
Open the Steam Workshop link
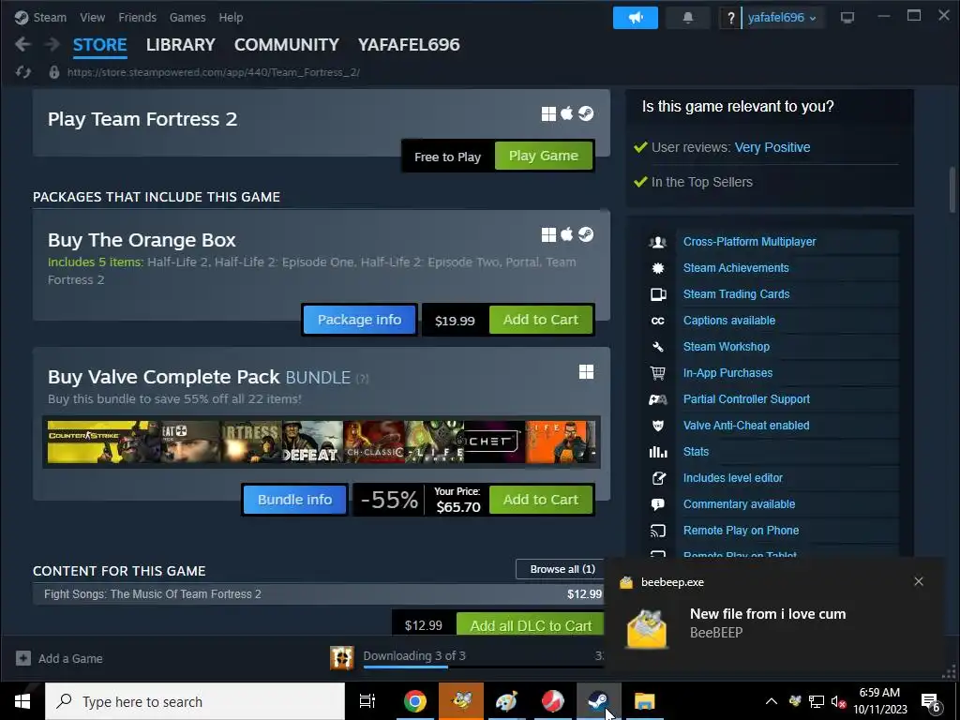pyautogui.click(x=727, y=347)
